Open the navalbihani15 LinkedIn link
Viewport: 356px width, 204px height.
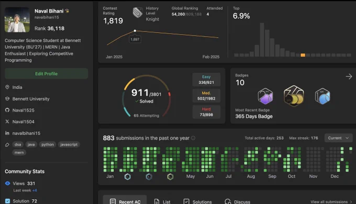click(26, 133)
